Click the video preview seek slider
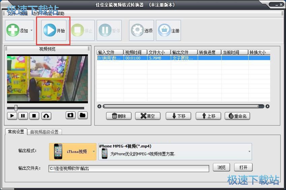Image resolution: width=286 pixels, height=190 pixels. coord(45,108)
